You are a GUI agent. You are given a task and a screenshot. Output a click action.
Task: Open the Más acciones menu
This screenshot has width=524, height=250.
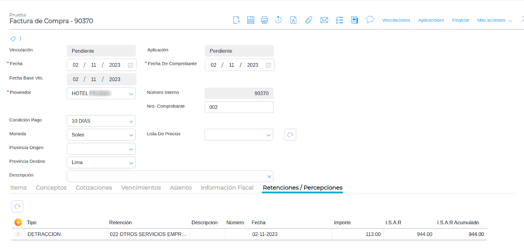point(494,20)
